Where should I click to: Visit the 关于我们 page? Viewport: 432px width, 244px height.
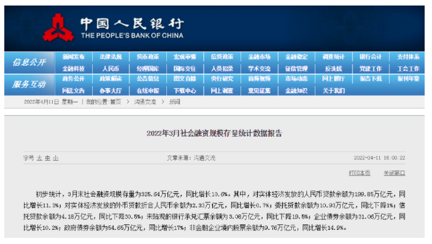pos(334,91)
